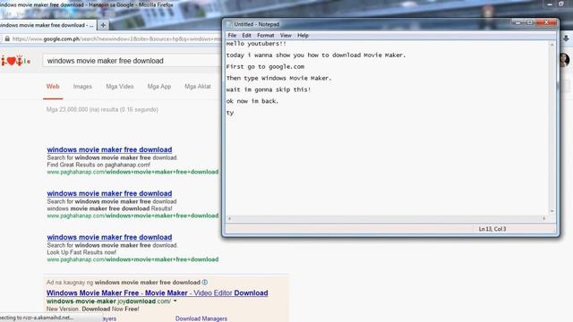Switch to the Mga Aklat tab
The image size is (573, 322).
(198, 87)
